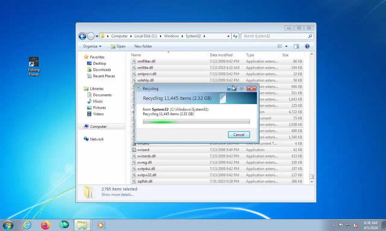Click the Open toolbar button
Viewport: 386px width, 231px height.
coord(118,46)
